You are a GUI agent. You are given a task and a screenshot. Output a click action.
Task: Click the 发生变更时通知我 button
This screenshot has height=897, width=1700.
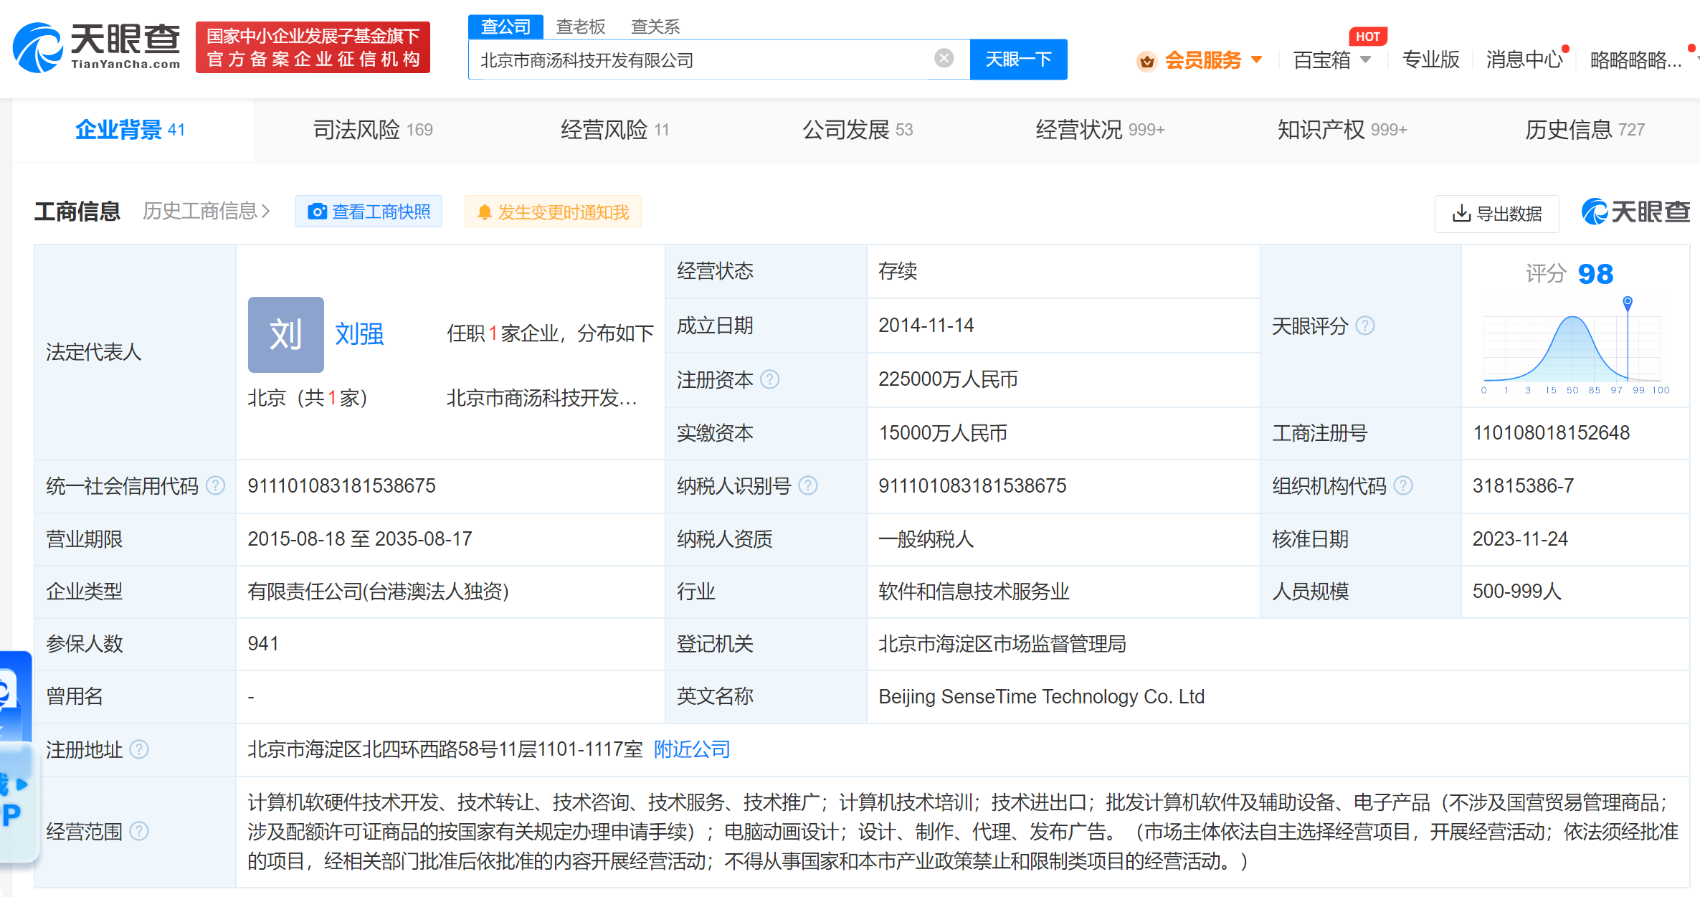point(553,212)
